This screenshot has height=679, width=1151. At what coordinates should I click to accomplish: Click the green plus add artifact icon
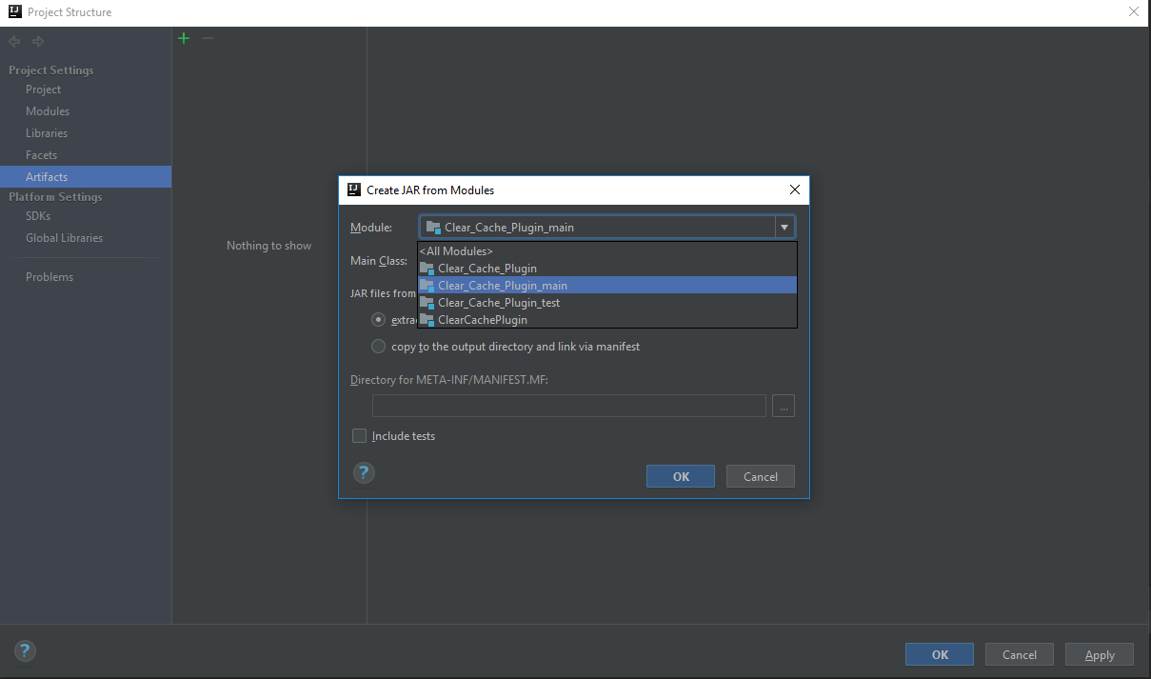(x=184, y=38)
